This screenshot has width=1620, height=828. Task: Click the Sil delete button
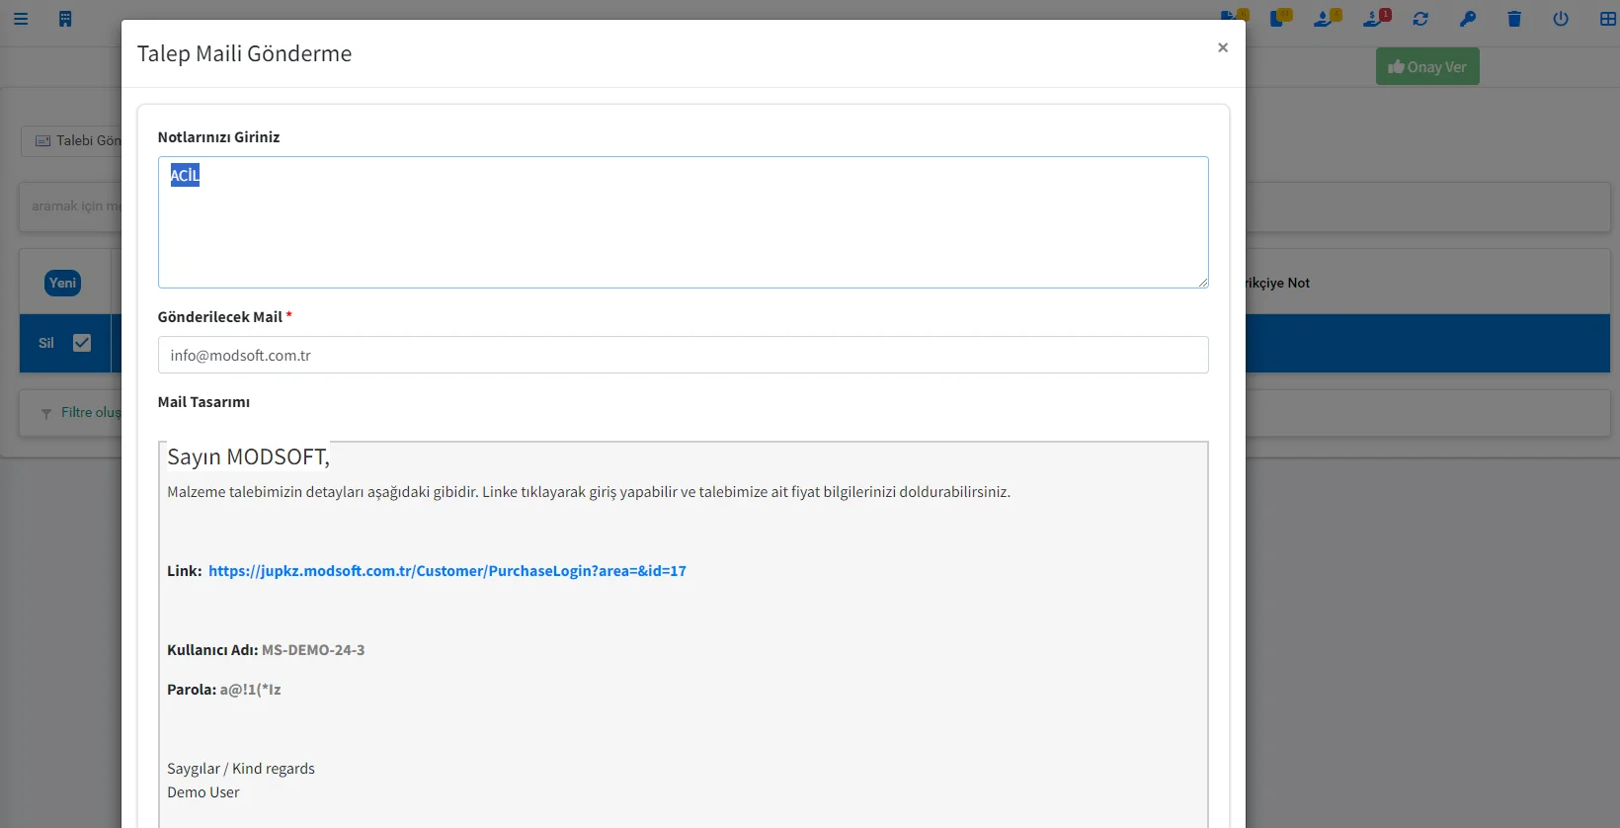point(46,343)
